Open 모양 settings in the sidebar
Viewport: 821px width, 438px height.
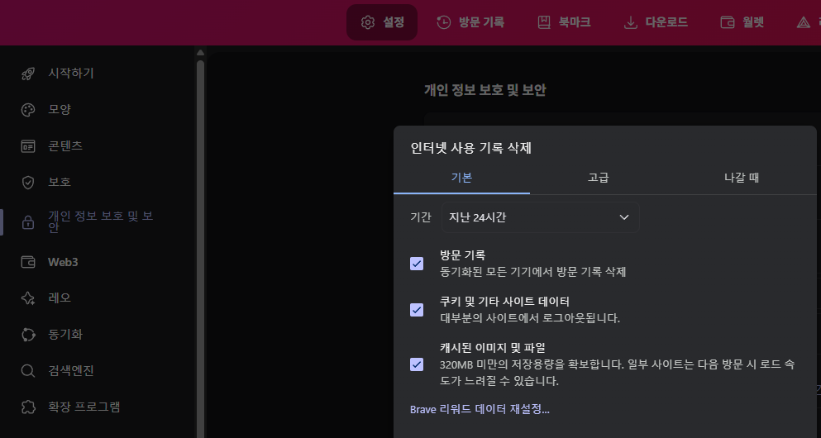(60, 110)
